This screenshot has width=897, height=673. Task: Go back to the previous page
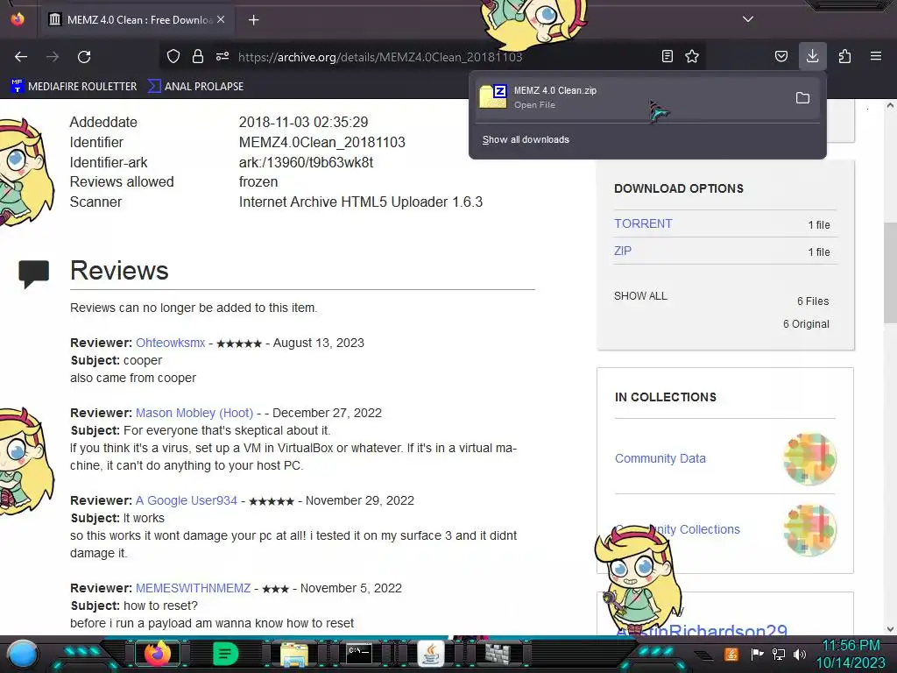click(21, 57)
